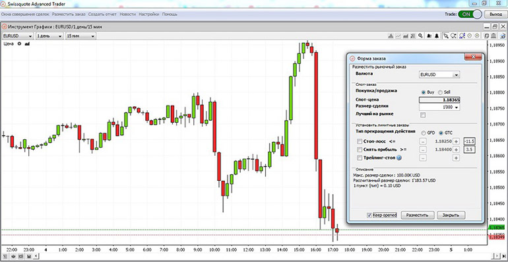Click the Закрыть button in order form
The height and width of the screenshot is (262, 508).
click(x=451, y=215)
